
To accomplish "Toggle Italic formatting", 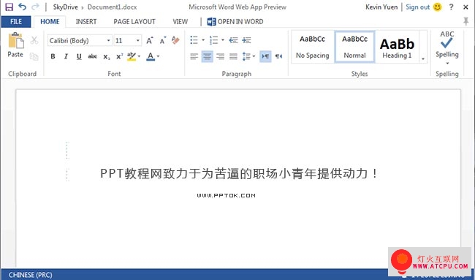I will [66, 56].
